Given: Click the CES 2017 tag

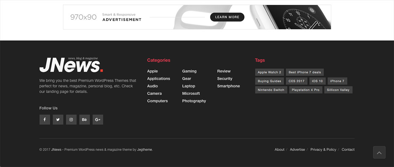Looking at the screenshot, I should point(296,81).
